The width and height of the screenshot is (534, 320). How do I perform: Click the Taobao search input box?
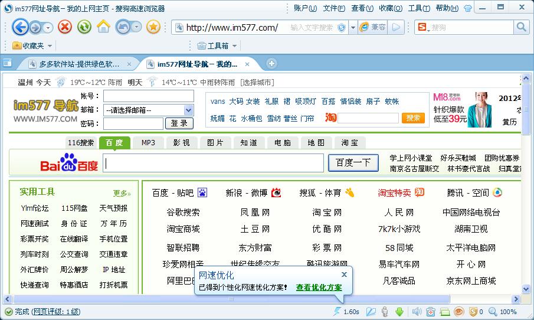(368, 118)
